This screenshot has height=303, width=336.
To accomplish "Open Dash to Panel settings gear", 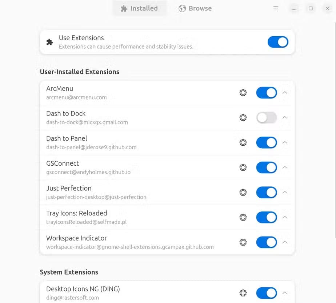I will (243, 142).
